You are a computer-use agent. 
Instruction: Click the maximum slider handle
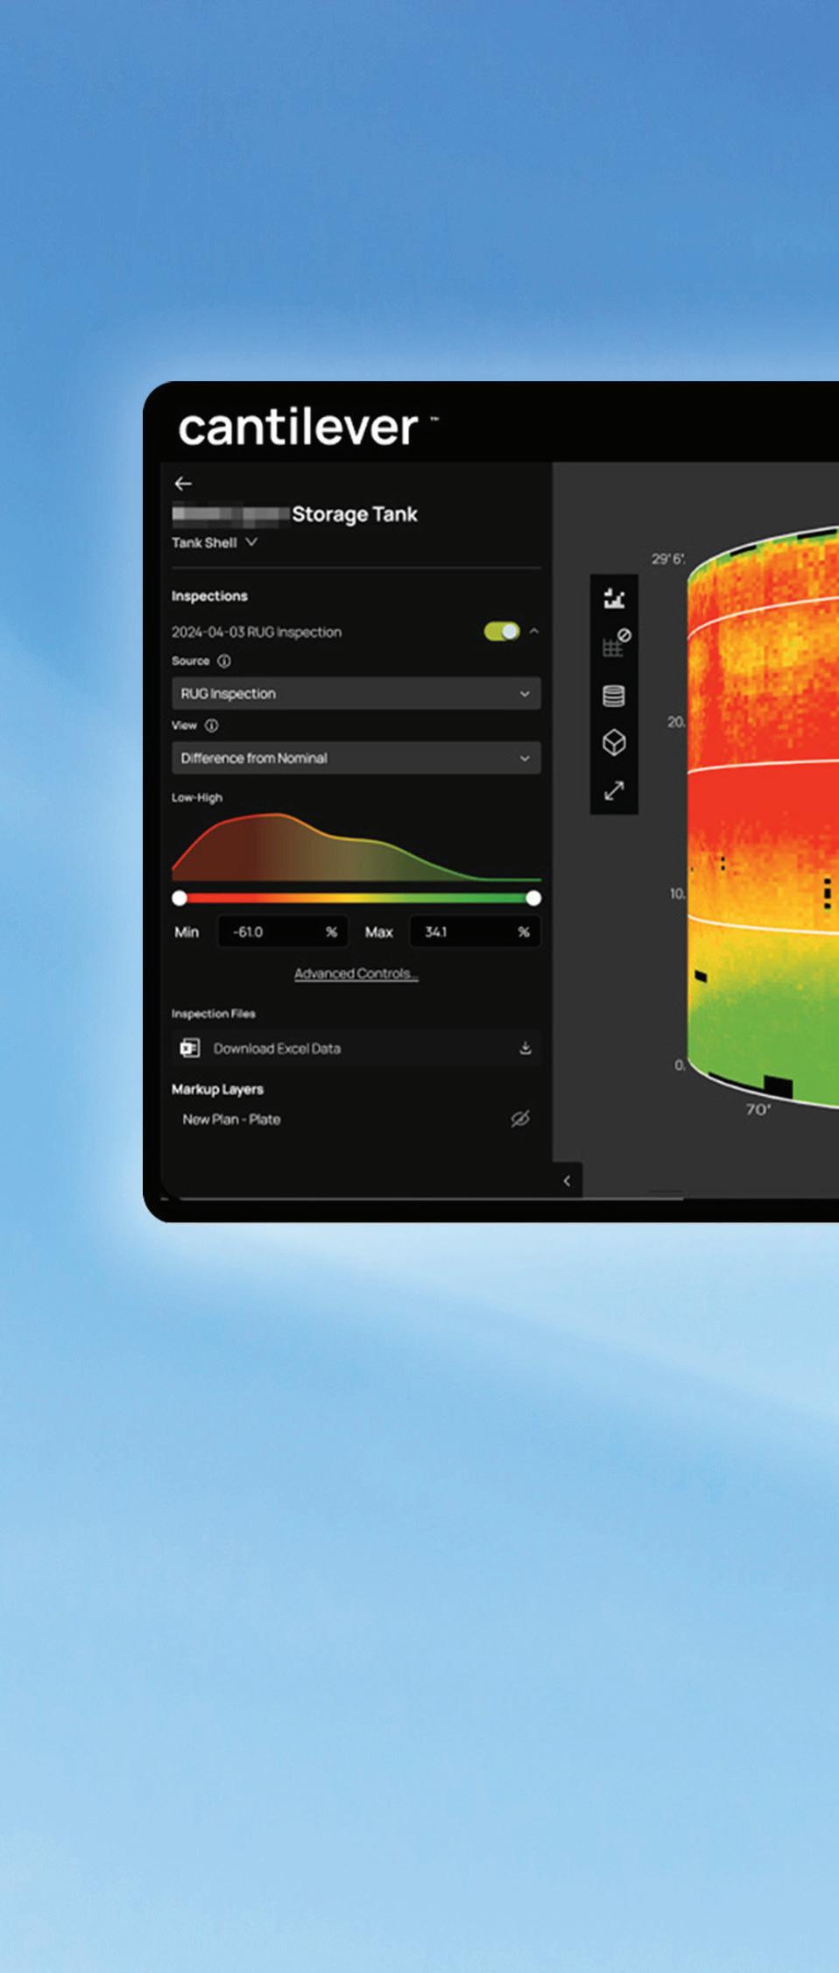533,898
